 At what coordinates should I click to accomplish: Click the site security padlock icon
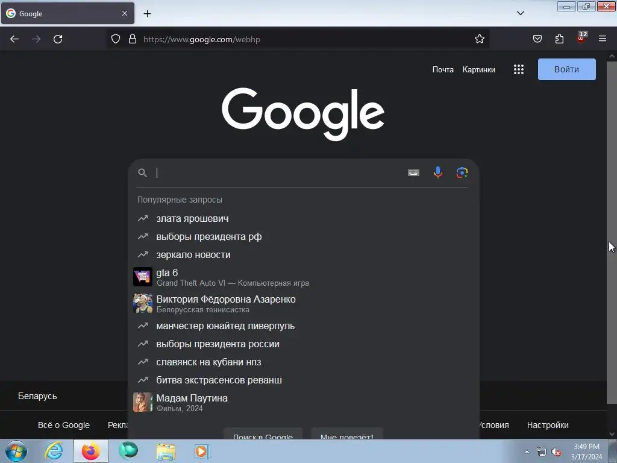(x=133, y=39)
